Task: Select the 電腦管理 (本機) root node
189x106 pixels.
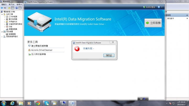Action: 9,12
